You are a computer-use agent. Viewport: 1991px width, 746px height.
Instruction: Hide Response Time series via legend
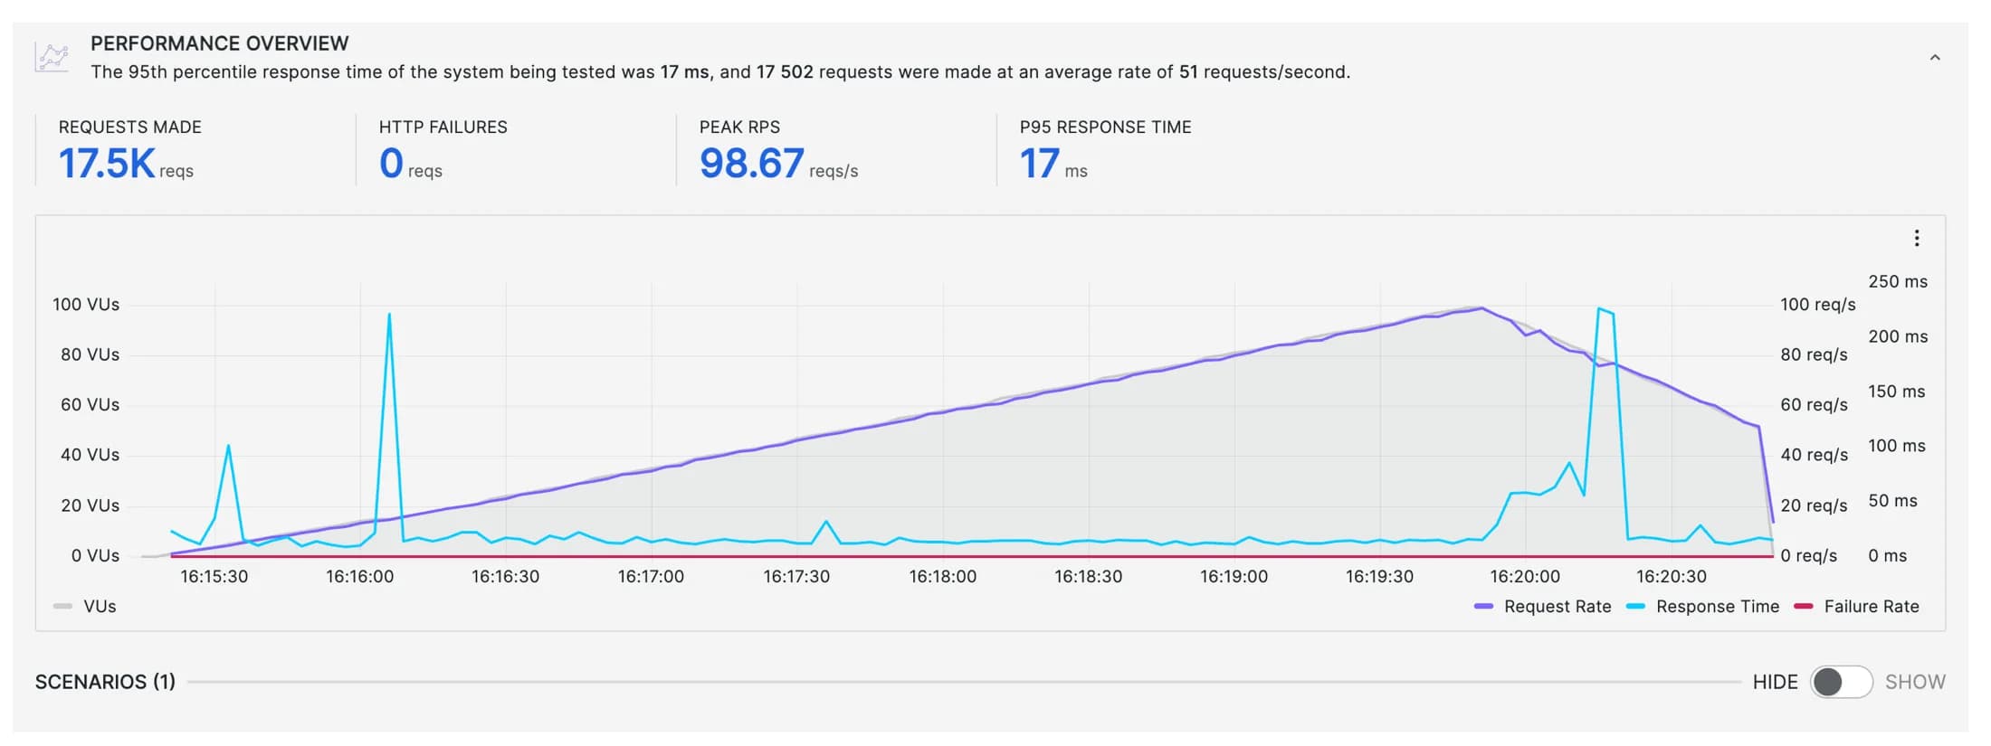pos(1717,607)
